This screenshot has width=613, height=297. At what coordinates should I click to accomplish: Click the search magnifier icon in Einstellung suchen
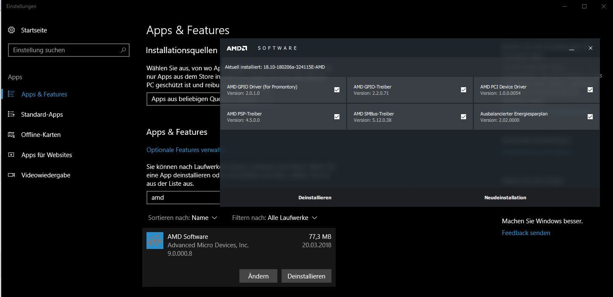[123, 50]
